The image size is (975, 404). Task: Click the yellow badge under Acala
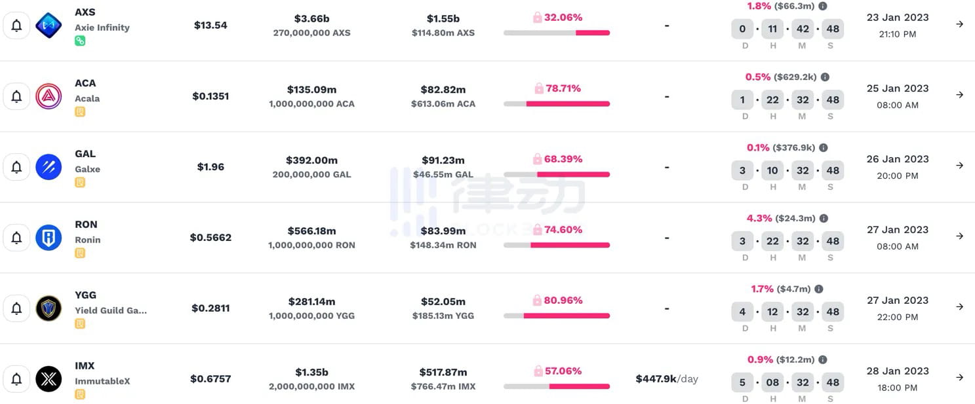click(x=80, y=111)
